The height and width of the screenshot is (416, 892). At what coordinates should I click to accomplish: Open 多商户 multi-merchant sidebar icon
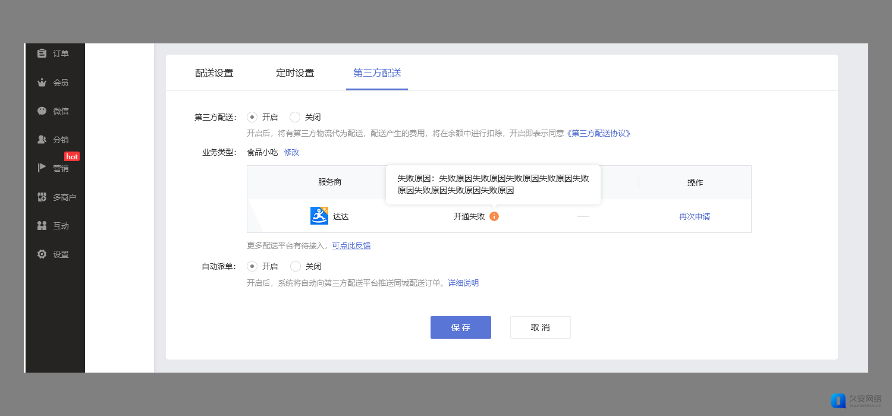[42, 197]
